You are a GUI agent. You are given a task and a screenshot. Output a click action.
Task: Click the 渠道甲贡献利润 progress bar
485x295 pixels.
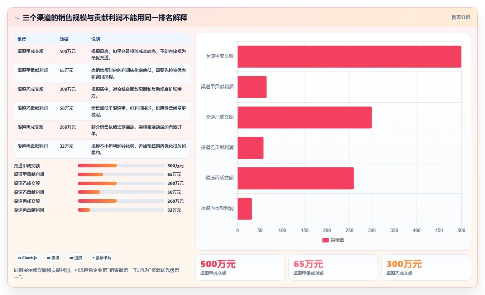[121, 174]
